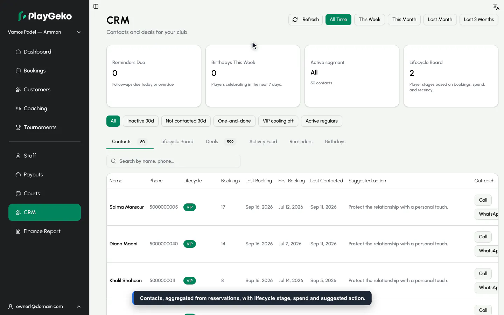Collapse the sidebar using the panel icon
This screenshot has height=315, width=504.
tap(96, 6)
